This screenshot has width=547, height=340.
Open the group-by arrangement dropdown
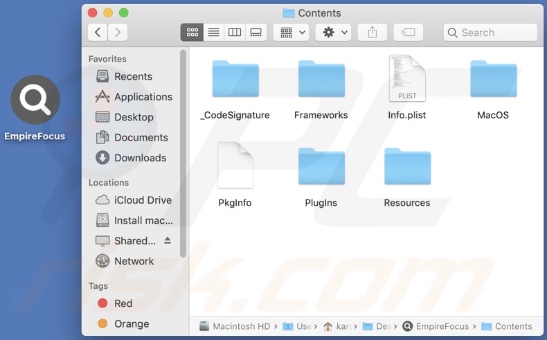pyautogui.click(x=291, y=33)
